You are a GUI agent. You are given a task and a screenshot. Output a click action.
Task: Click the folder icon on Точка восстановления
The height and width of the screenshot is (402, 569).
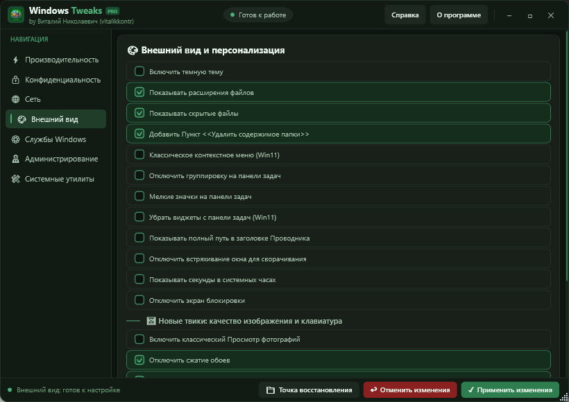[x=271, y=390]
